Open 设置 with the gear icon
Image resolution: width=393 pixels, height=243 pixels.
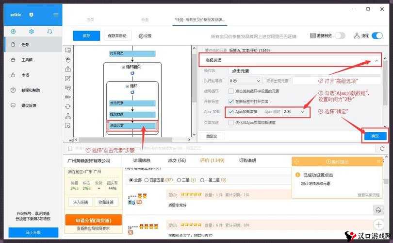click(x=145, y=36)
